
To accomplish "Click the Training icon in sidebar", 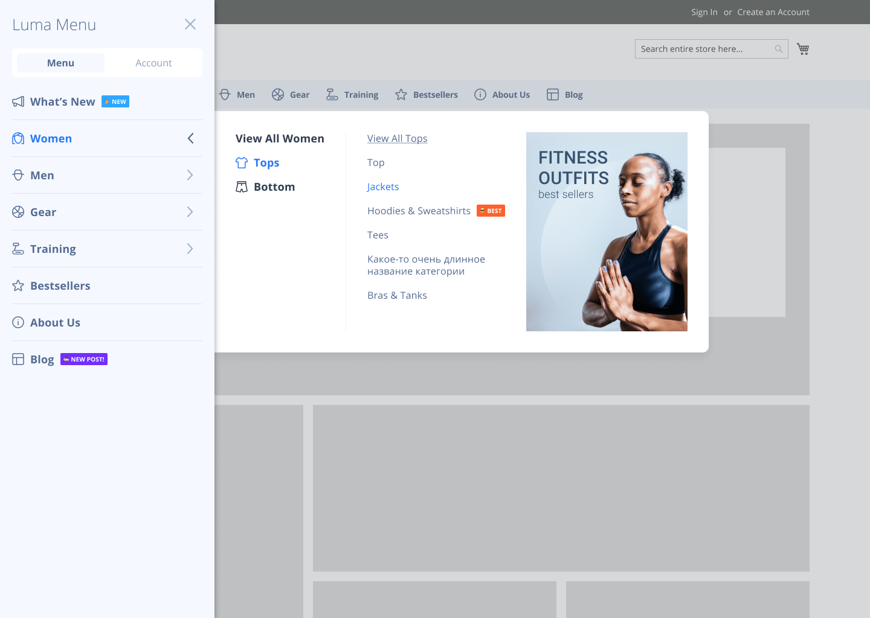I will point(18,249).
